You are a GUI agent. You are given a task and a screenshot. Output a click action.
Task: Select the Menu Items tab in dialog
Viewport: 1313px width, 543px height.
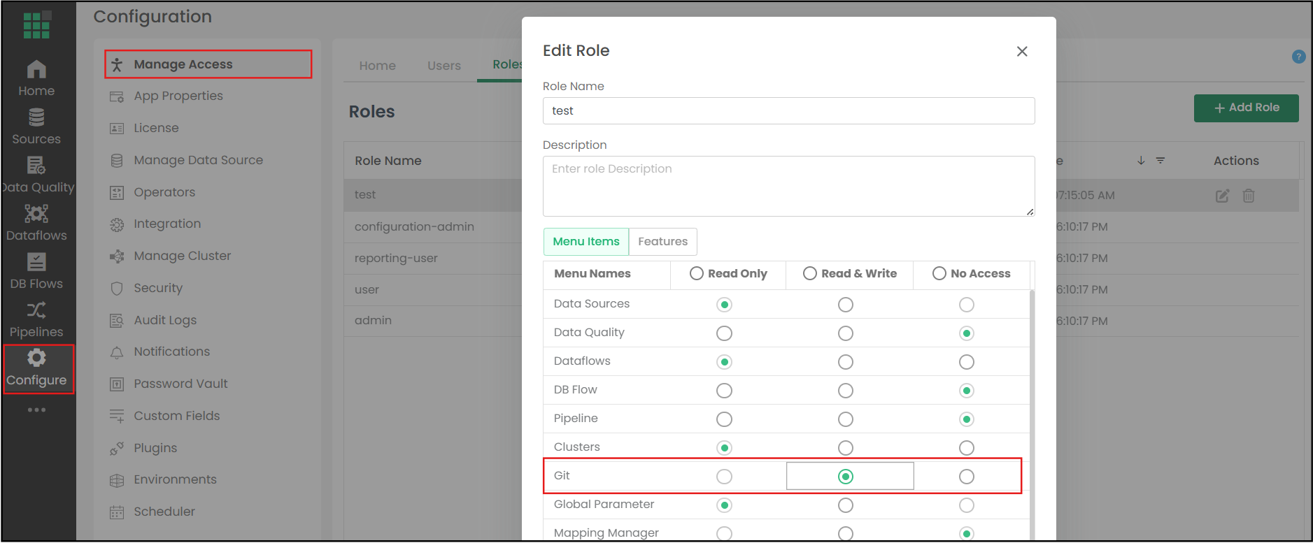click(586, 242)
